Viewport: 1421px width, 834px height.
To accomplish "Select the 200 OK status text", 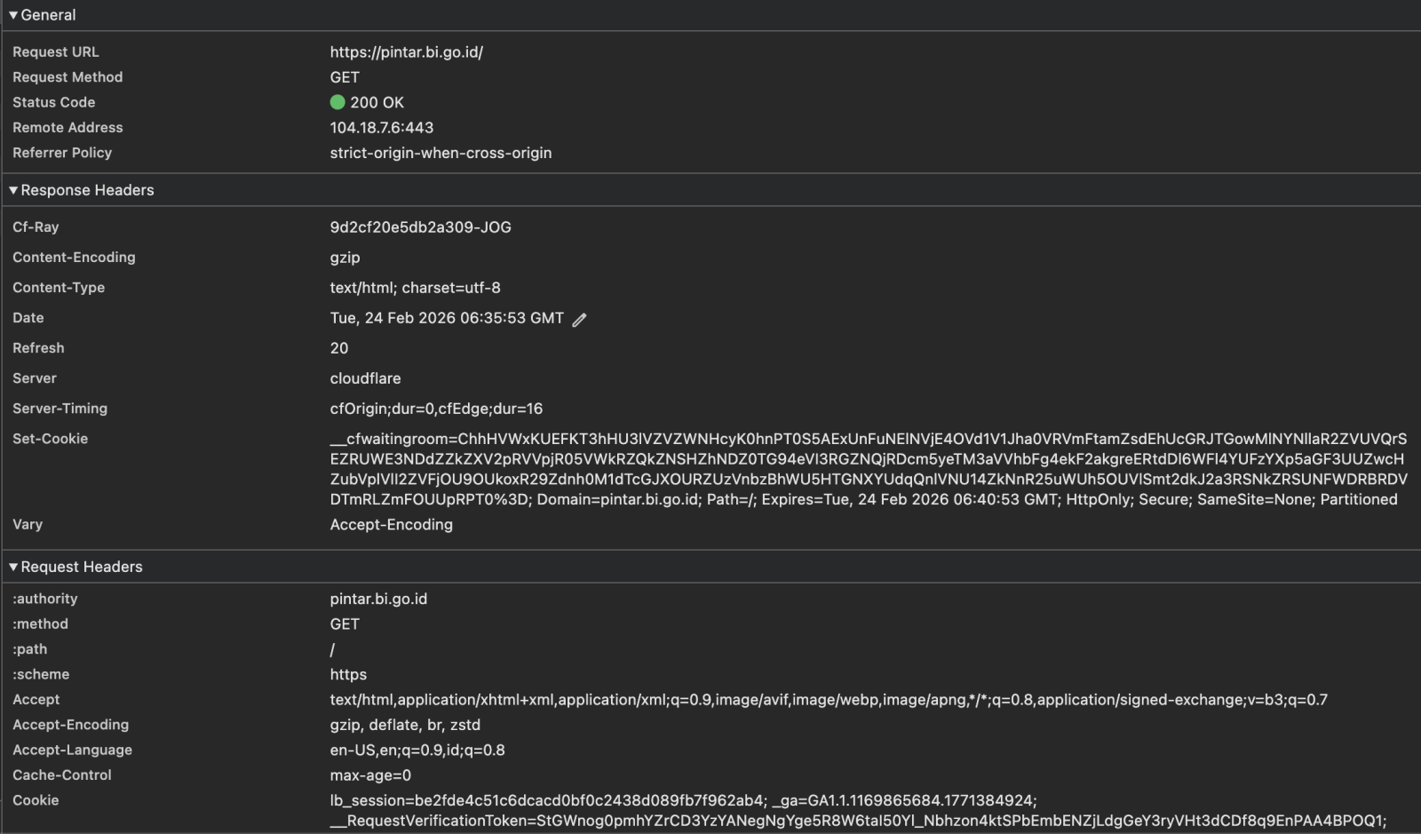I will click(377, 102).
